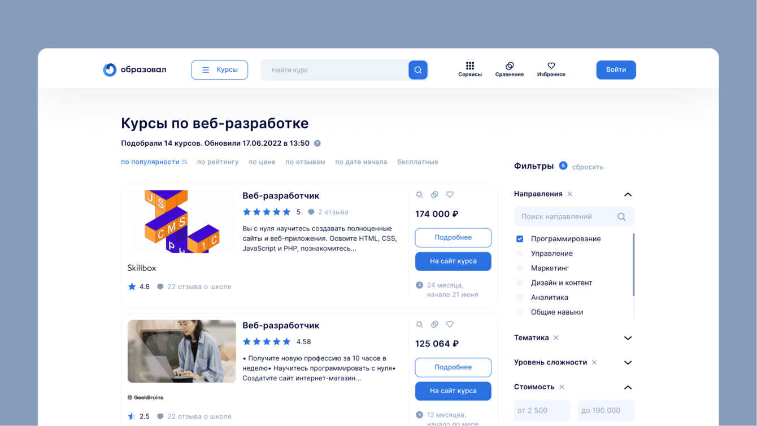Favorite the GeekBrains course heart icon
The width and height of the screenshot is (757, 426).
click(x=450, y=324)
